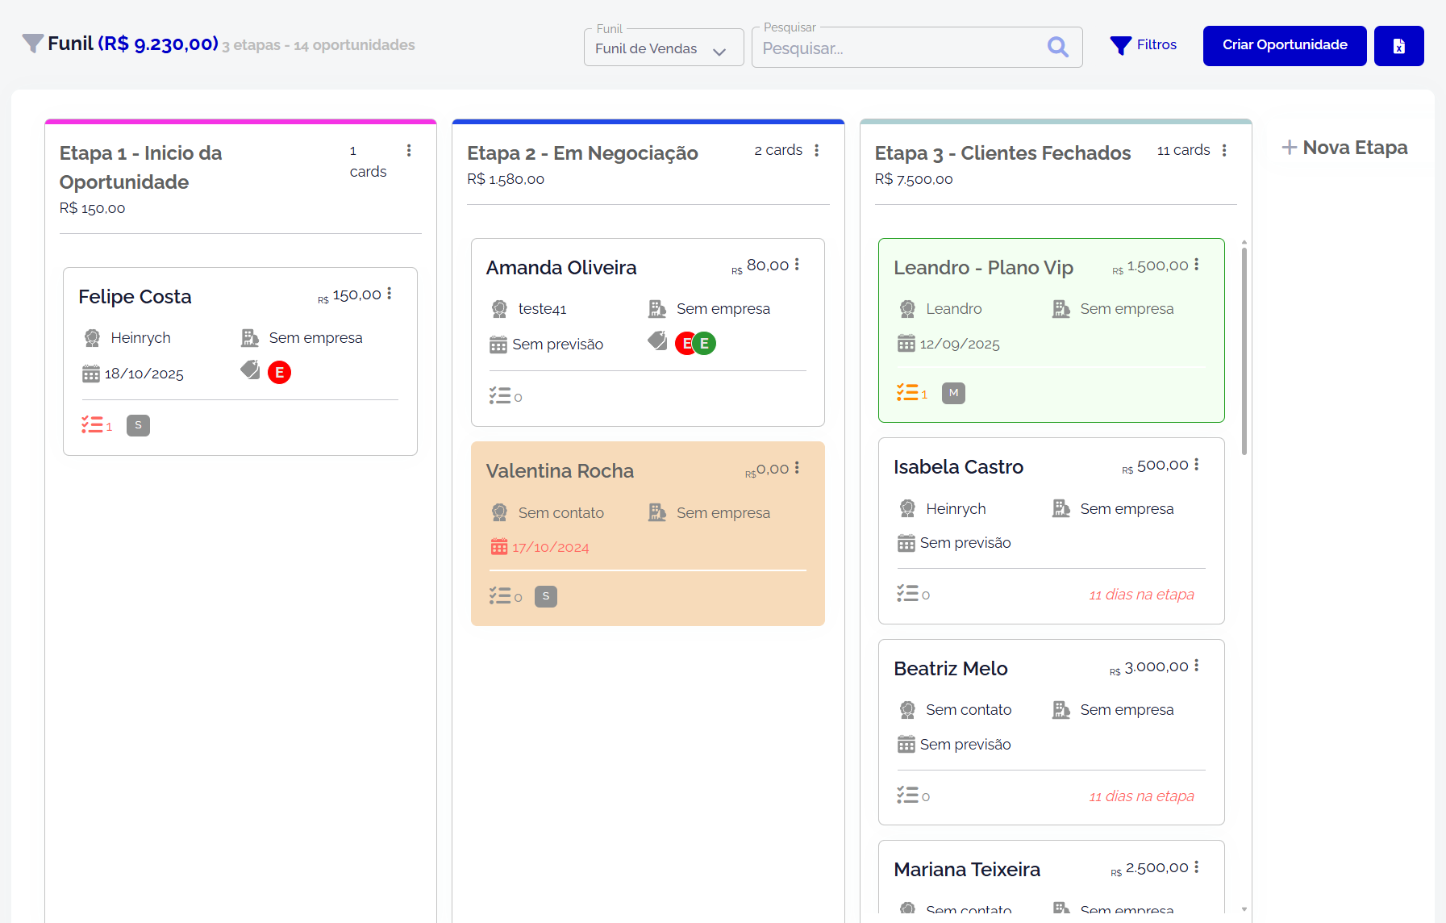The width and height of the screenshot is (1446, 923).
Task: Open options menu for Etapa 2 column
Action: point(817,151)
